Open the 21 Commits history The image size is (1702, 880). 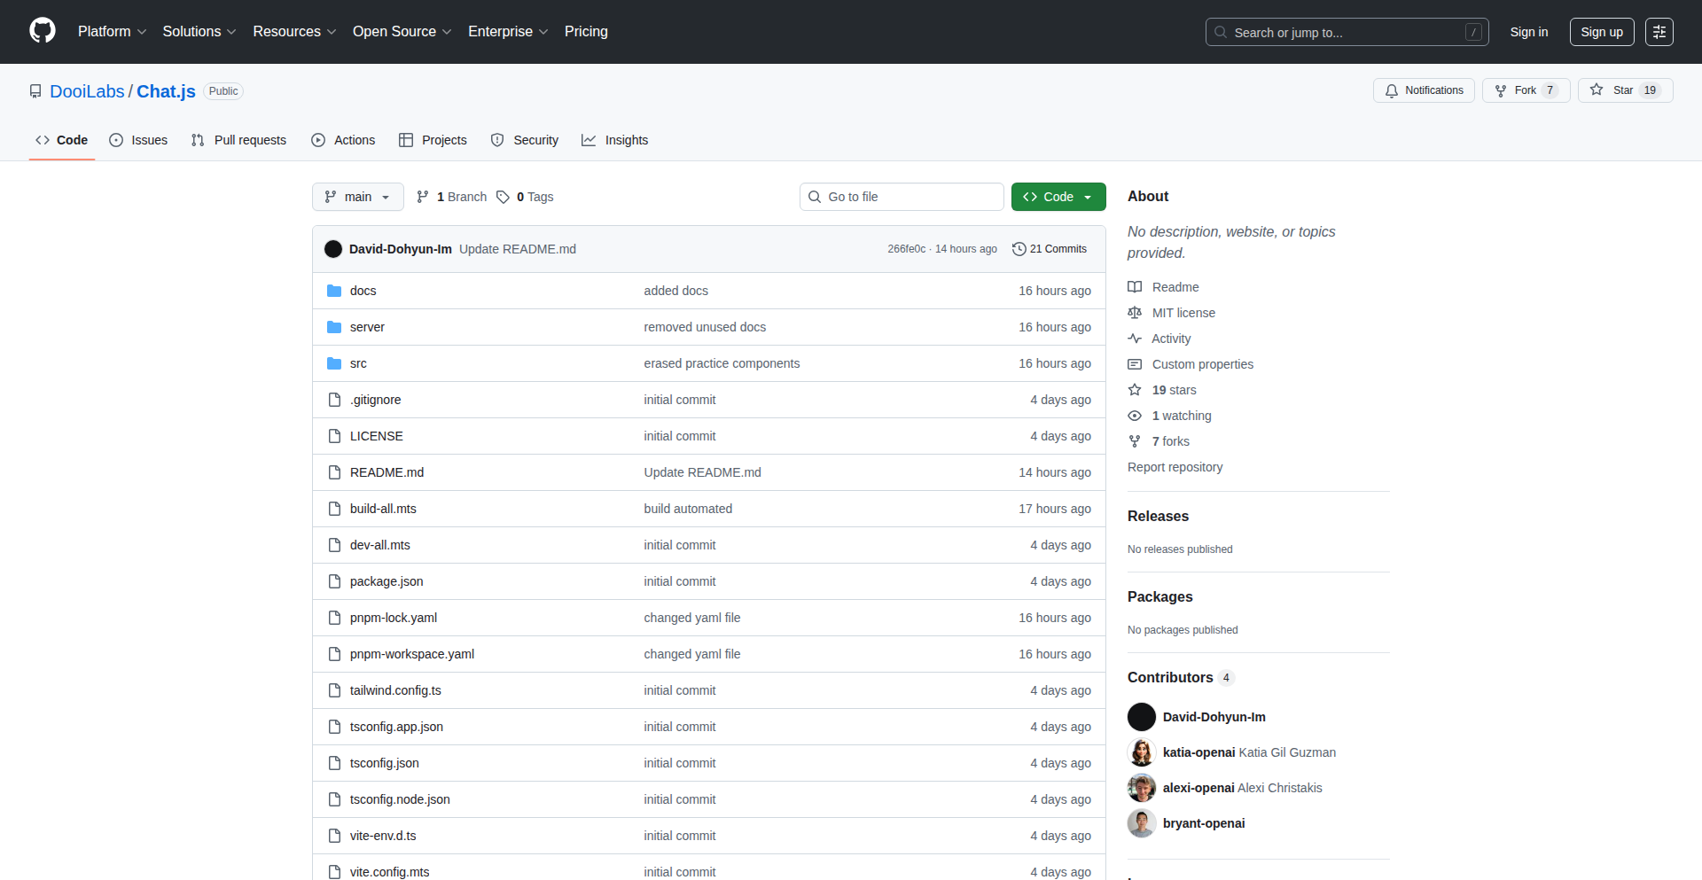pyautogui.click(x=1050, y=249)
